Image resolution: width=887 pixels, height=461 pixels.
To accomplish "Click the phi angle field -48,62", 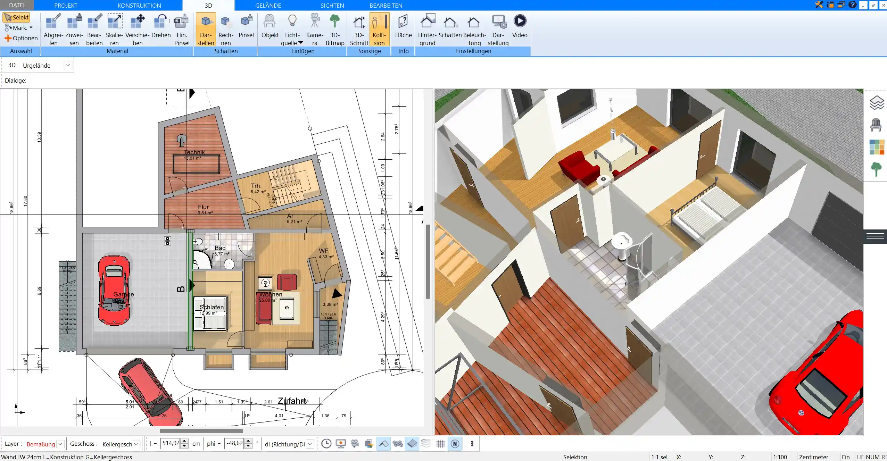I will pyautogui.click(x=234, y=443).
